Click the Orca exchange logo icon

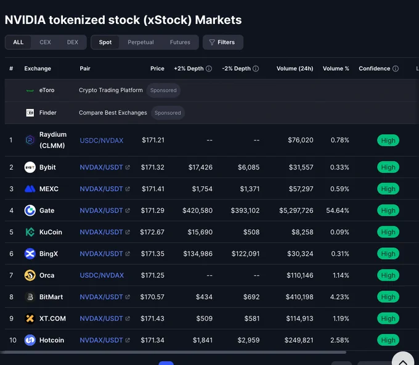[x=30, y=275]
